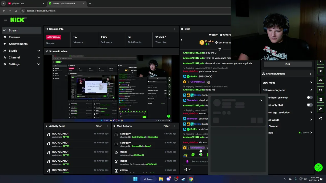326x183 pixels.
Task: Click the lightning bolt quick actions icon
Action: tap(320, 62)
